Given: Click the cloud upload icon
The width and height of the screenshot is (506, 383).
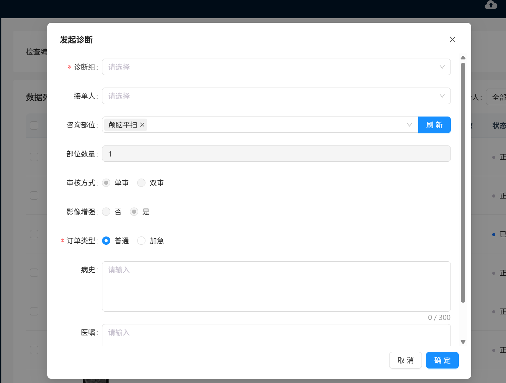Looking at the screenshot, I should tap(491, 5).
